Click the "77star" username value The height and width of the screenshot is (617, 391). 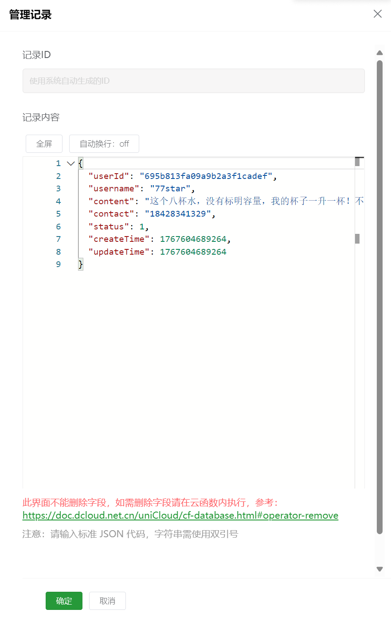170,188
